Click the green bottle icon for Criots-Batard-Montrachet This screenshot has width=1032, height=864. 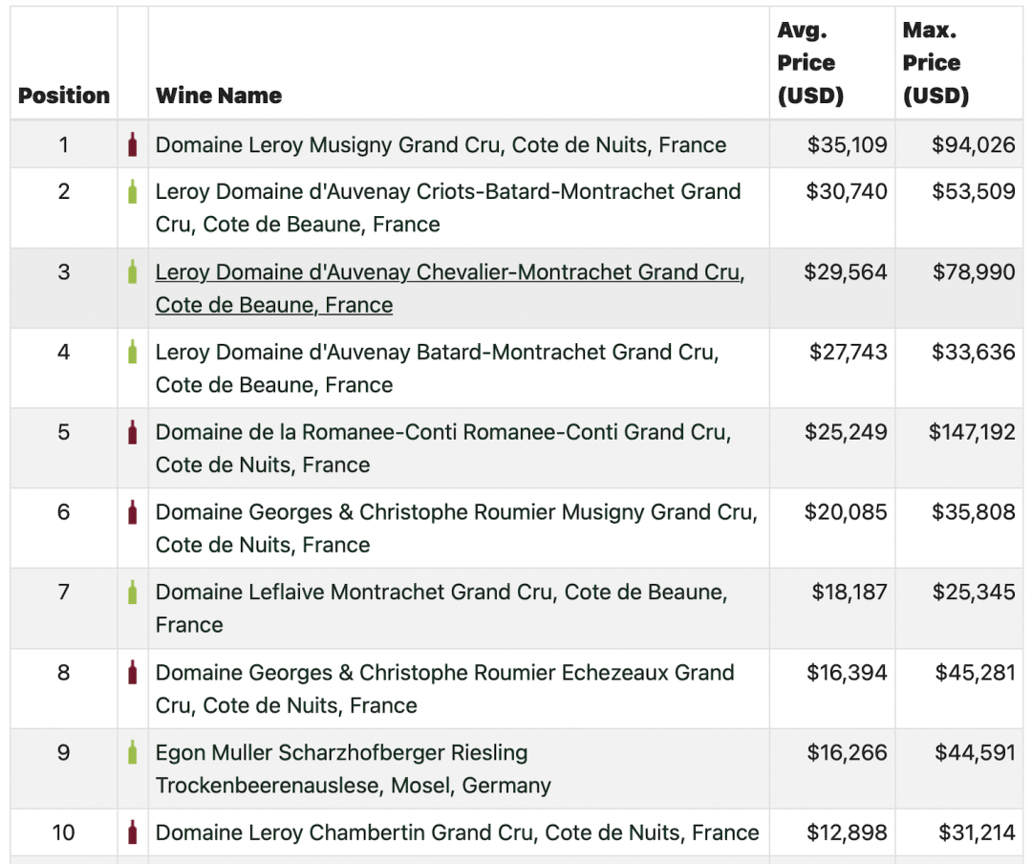pos(132,192)
